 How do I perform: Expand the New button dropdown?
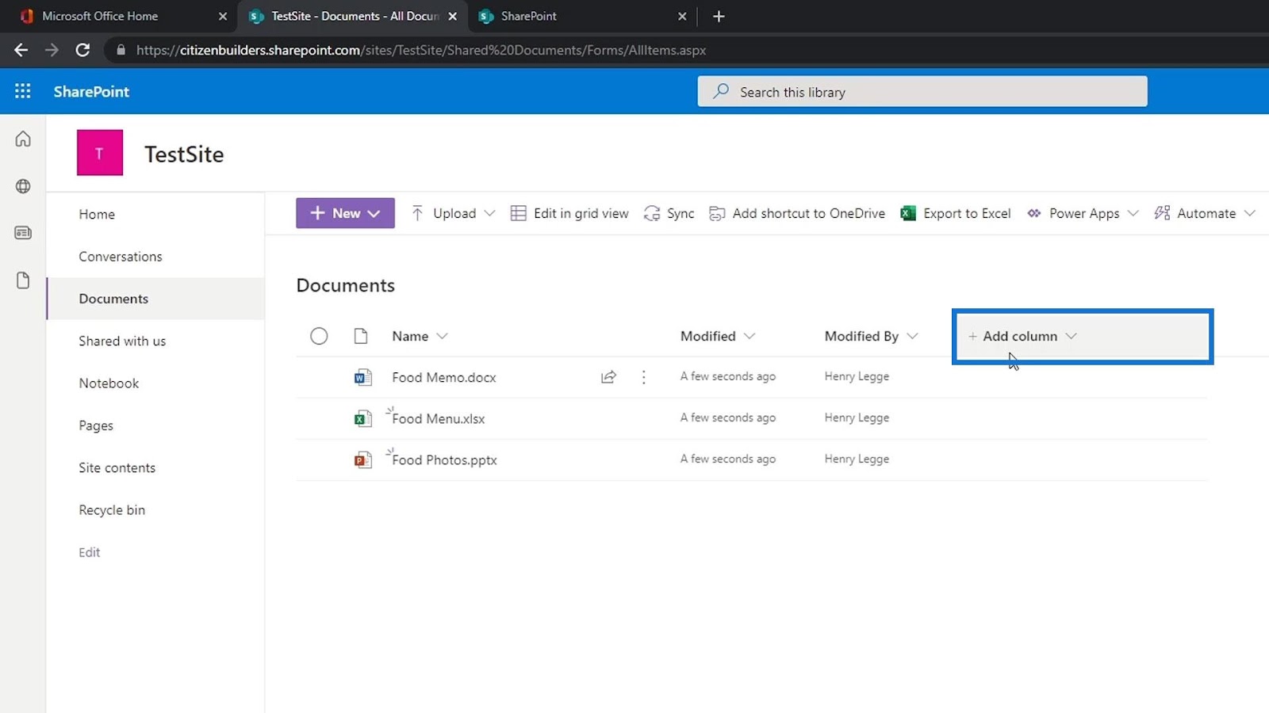[345, 213]
